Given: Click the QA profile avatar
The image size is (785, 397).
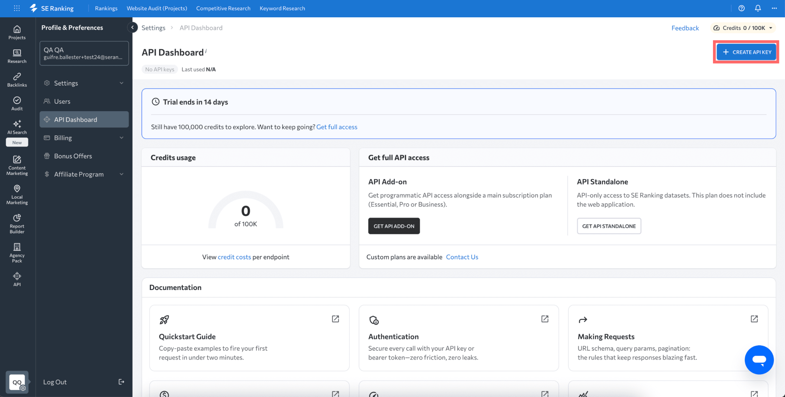Looking at the screenshot, I should 16,382.
